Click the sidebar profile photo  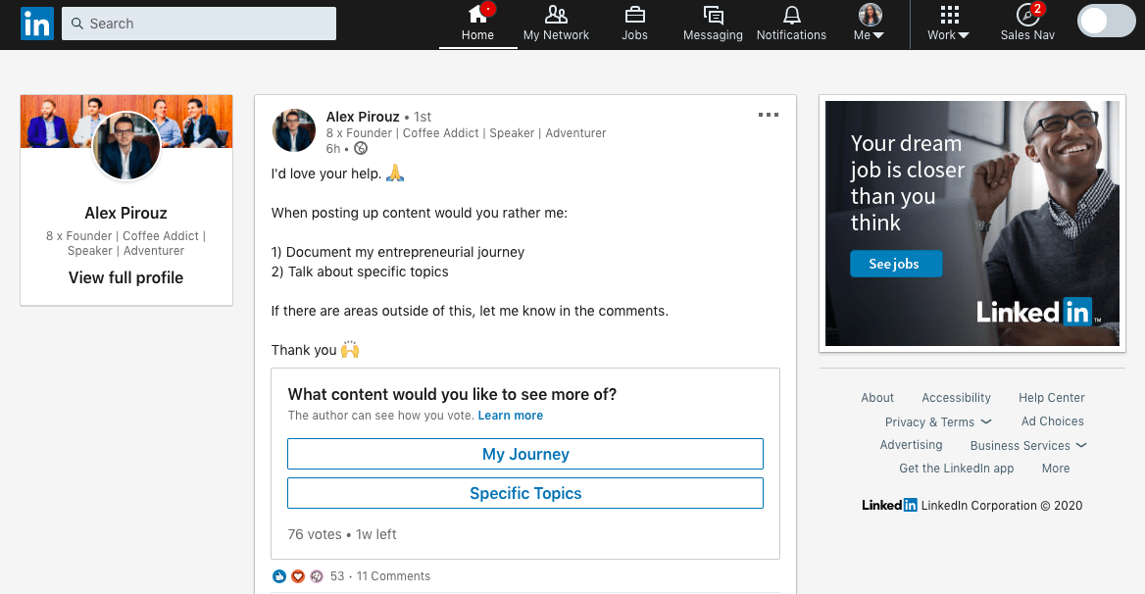point(126,146)
